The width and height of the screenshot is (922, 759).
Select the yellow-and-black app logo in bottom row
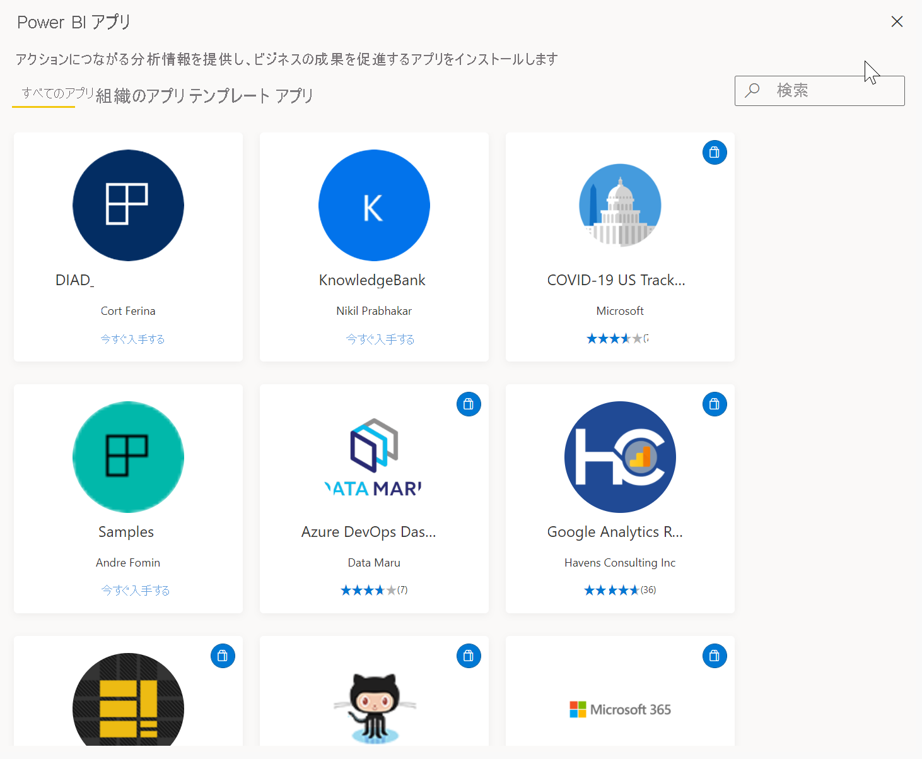click(x=128, y=700)
